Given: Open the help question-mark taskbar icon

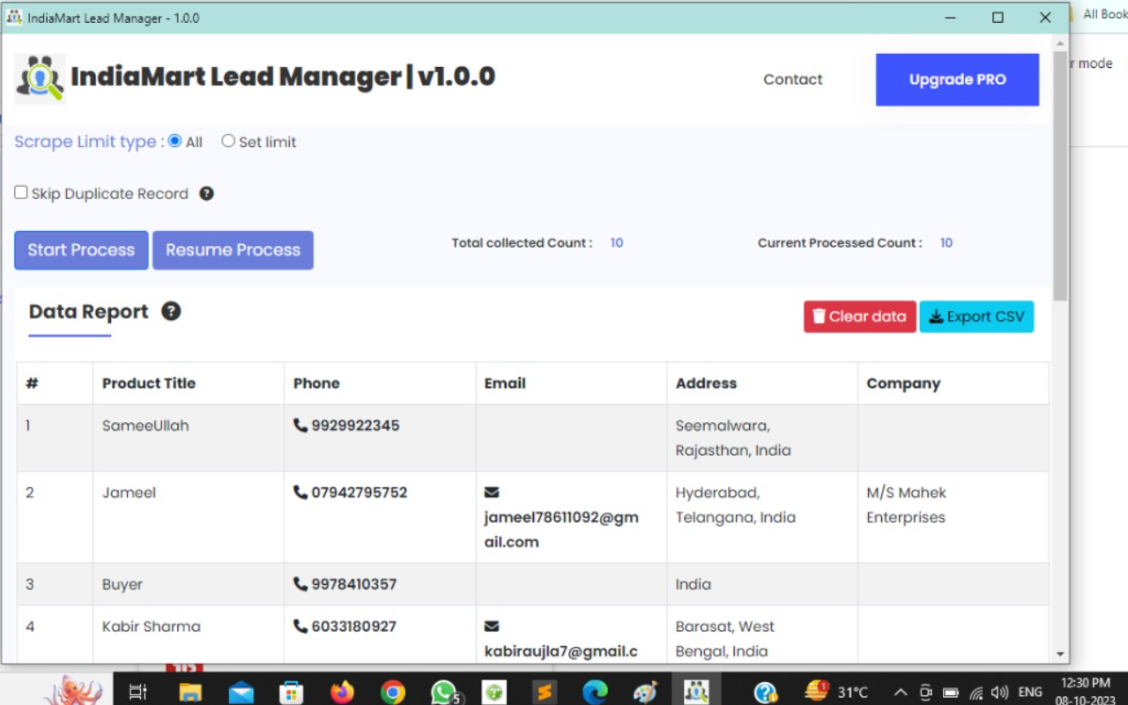Looking at the screenshot, I should coord(766,692).
